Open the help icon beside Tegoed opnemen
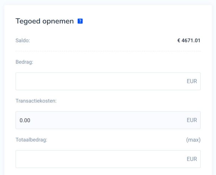Image resolution: width=216 pixels, height=175 pixels. click(80, 21)
